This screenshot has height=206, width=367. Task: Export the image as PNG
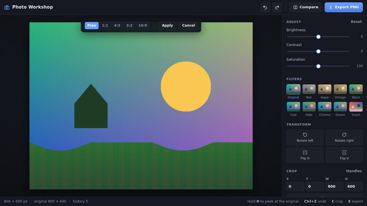[344, 7]
